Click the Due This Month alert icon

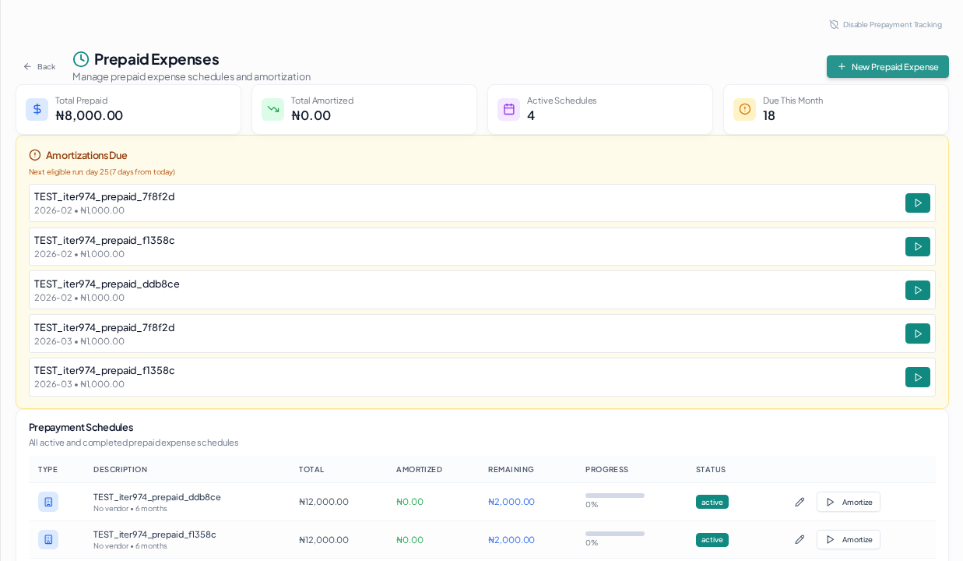click(744, 109)
